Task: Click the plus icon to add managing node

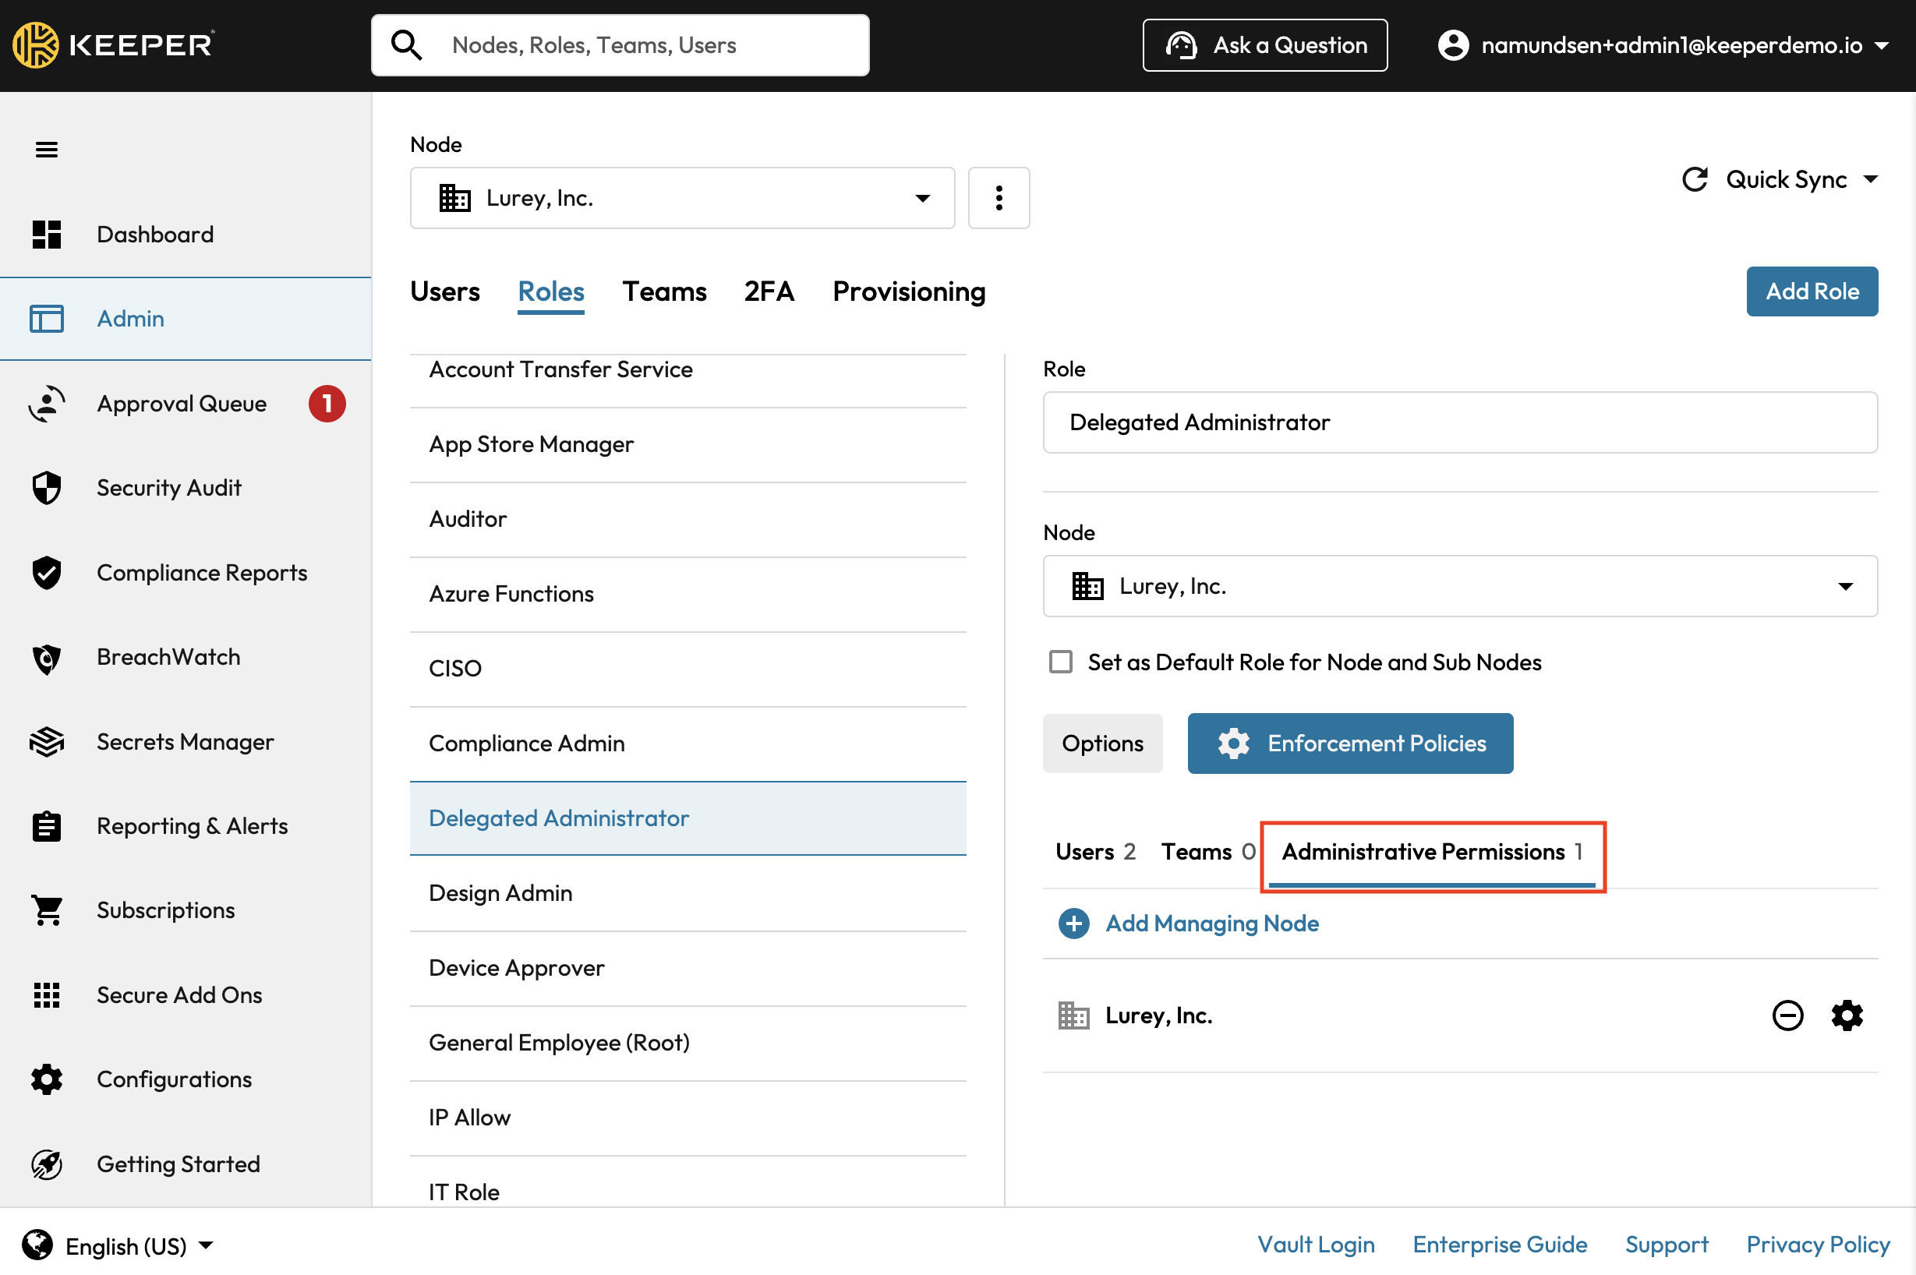Action: pos(1073,924)
